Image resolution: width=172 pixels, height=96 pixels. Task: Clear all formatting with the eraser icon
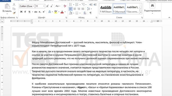(x=65, y=6)
